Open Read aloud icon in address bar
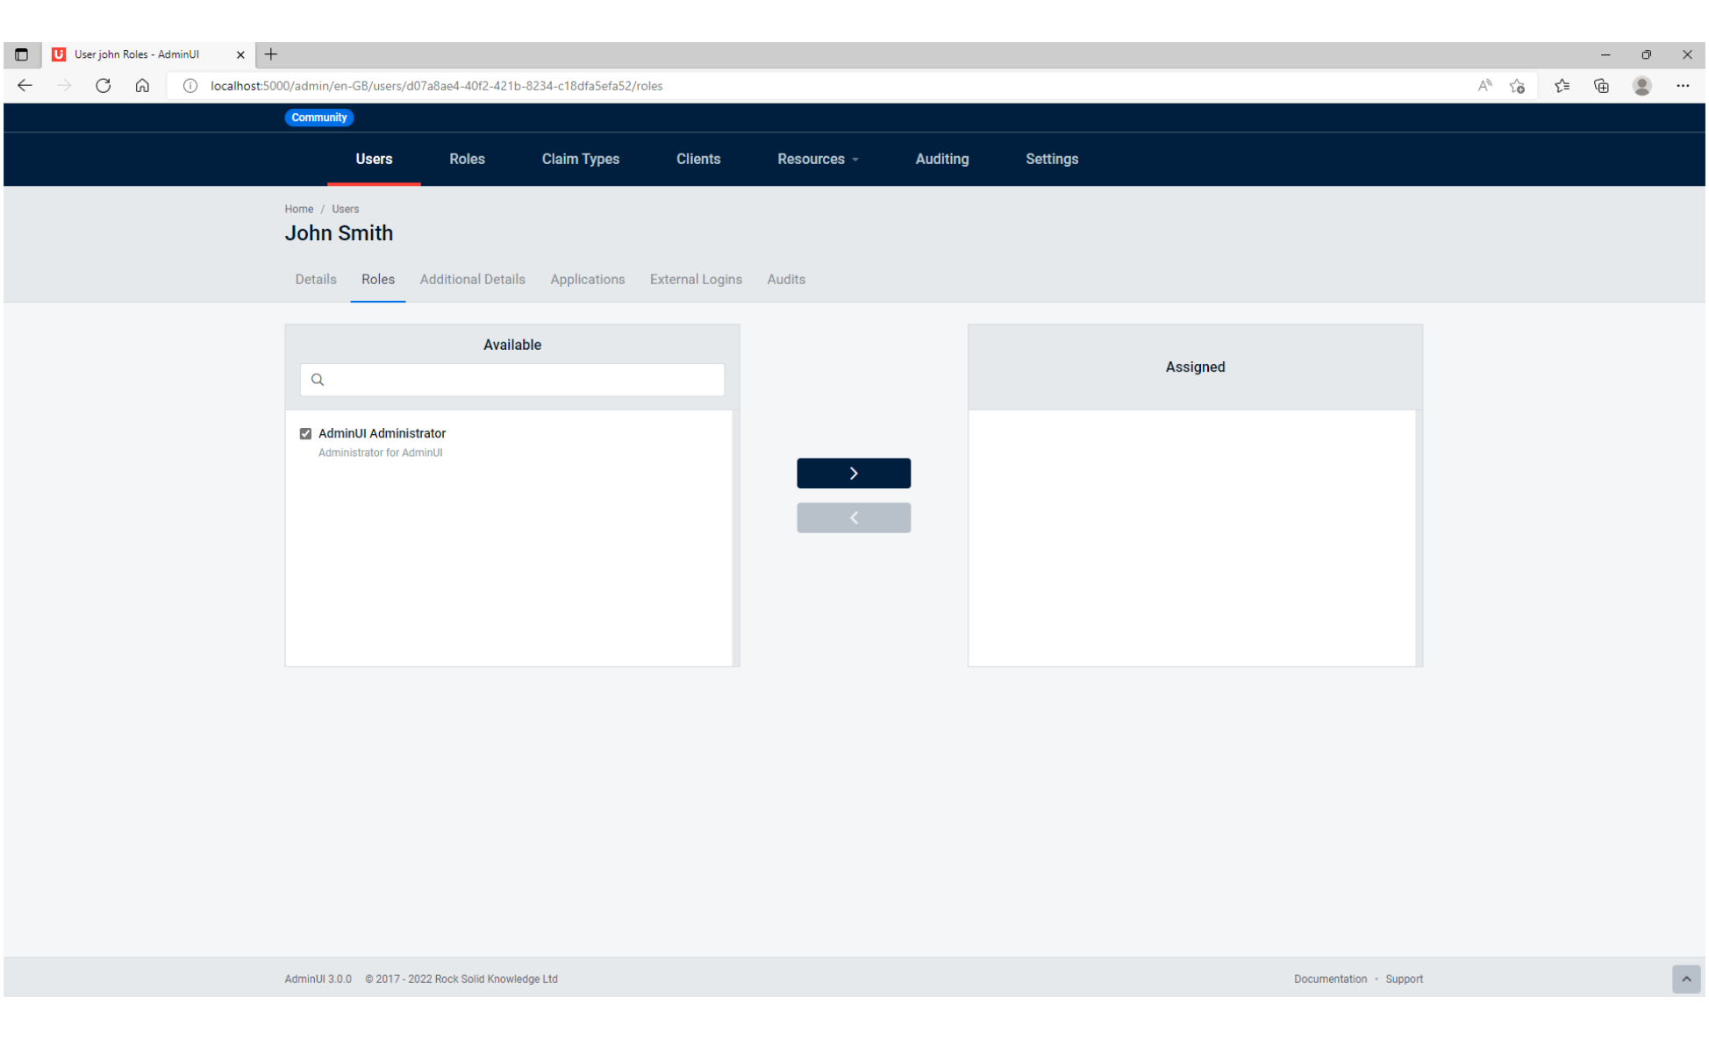 click(1484, 86)
